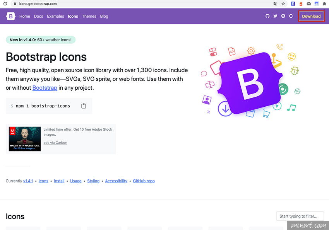
Task: Click the translate page icon in the address bar
Action: 275,3
